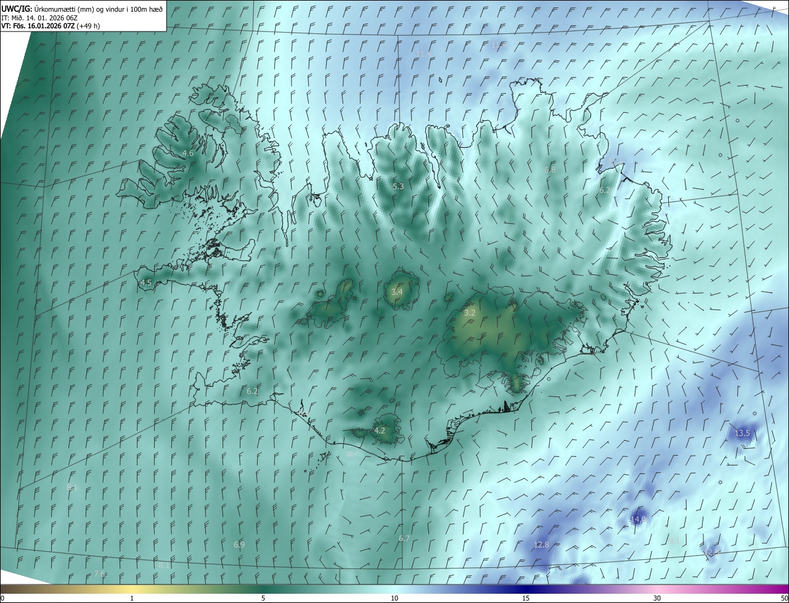Viewport: 789px width, 603px height.
Task: Click the 7.6 value at the bottom edge
Action: coord(100,574)
